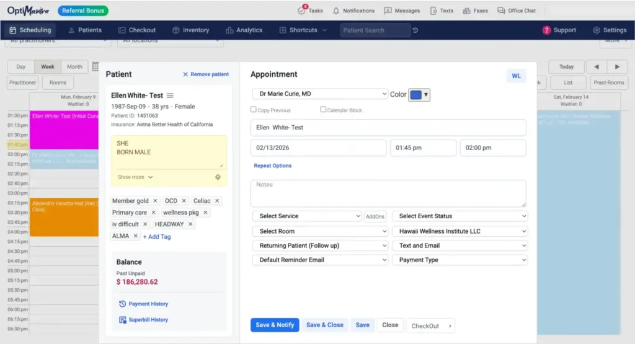The width and height of the screenshot is (635, 344).
Task: Open the Text and Email dropdown
Action: pos(460,245)
